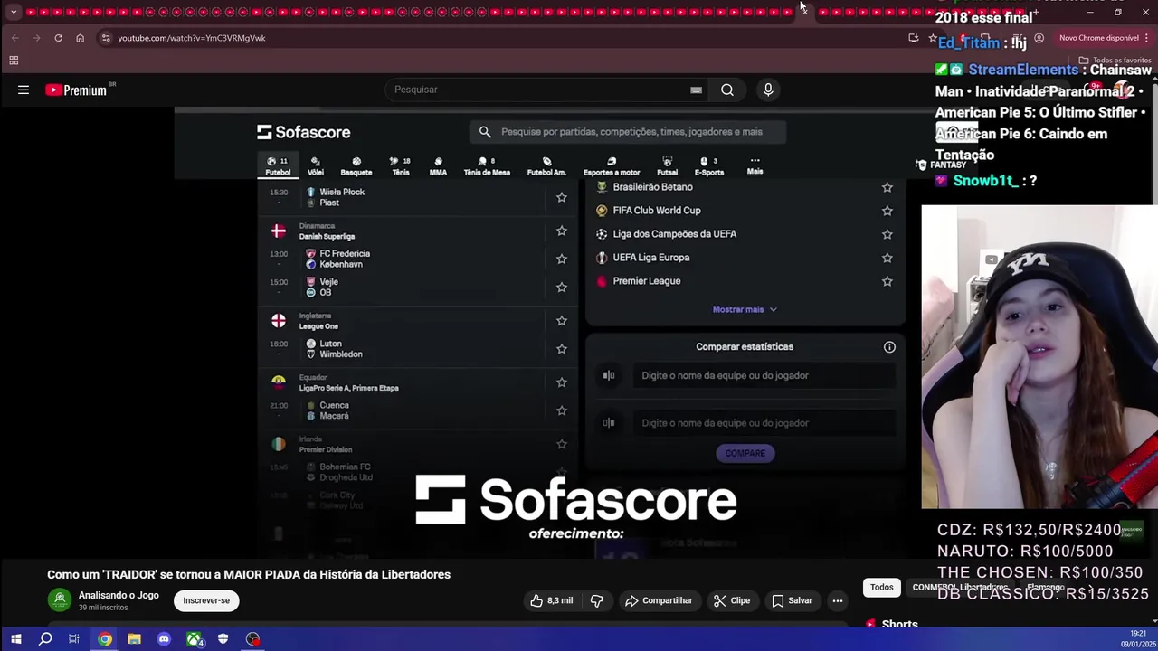Image resolution: width=1158 pixels, height=651 pixels.
Task: Open Windows taskbar search
Action: tap(45, 639)
